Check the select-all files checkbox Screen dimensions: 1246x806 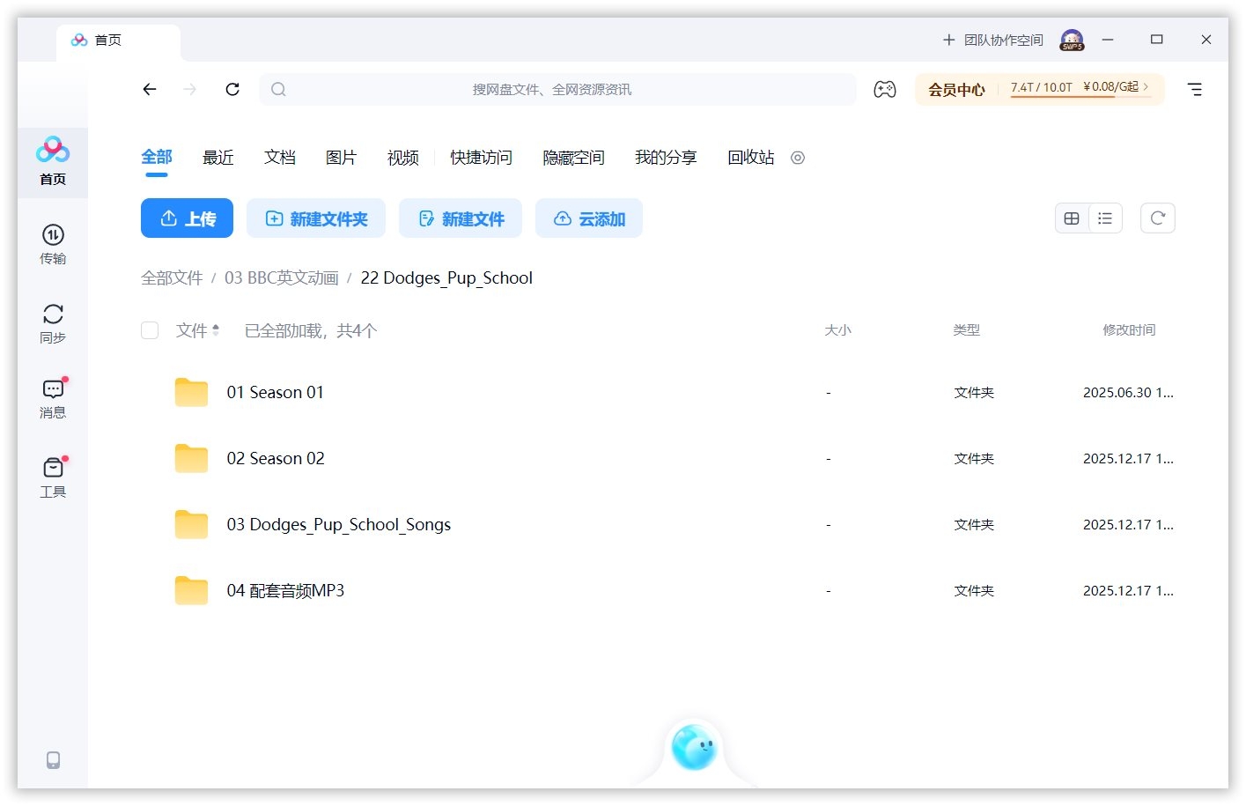click(x=150, y=330)
